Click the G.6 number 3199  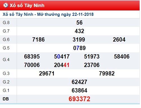click(x=79, y=40)
